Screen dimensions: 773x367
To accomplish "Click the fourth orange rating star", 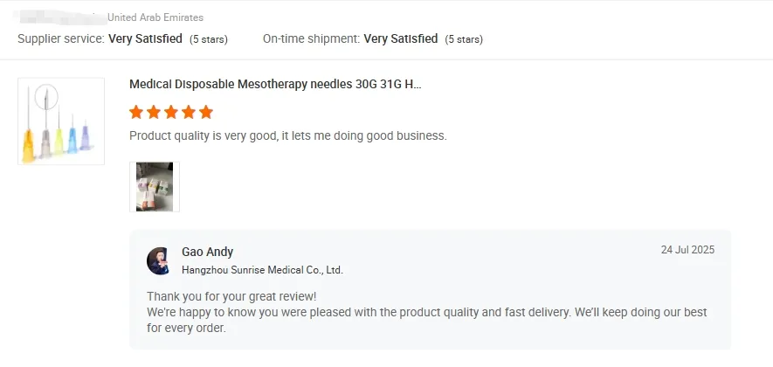I will point(189,112).
